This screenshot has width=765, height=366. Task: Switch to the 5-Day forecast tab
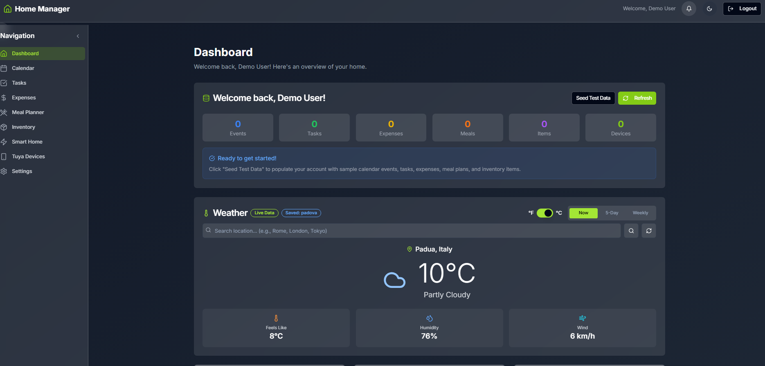pos(612,213)
